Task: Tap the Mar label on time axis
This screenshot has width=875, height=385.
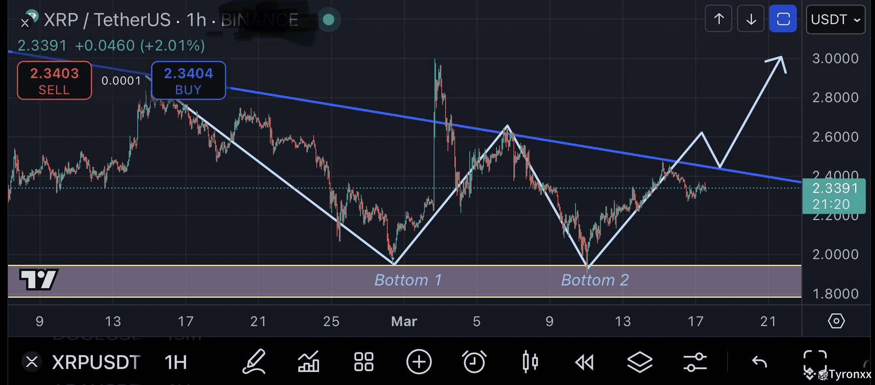Action: click(x=404, y=321)
